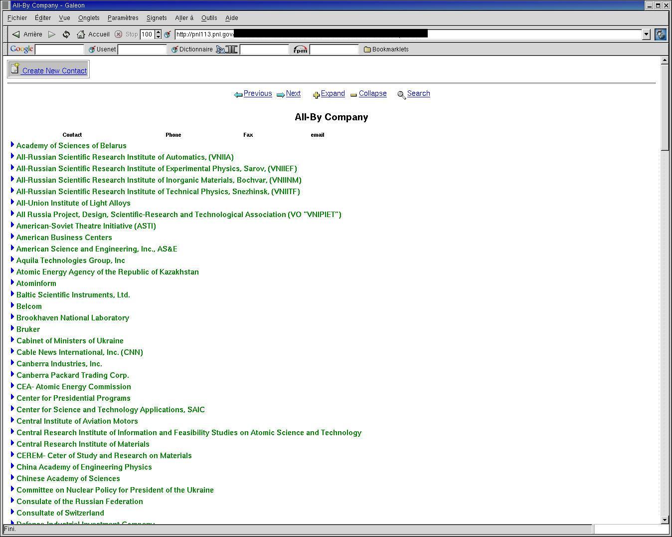
Task: Click the Stop loading icon
Action: pos(118,34)
